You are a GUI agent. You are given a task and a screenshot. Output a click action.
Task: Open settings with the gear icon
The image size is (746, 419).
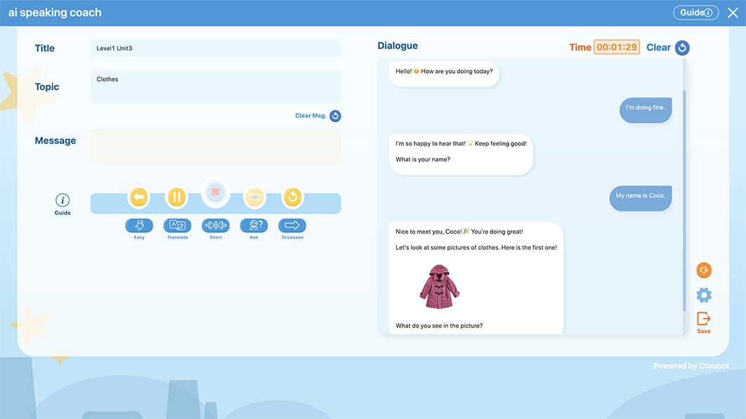[x=704, y=295]
